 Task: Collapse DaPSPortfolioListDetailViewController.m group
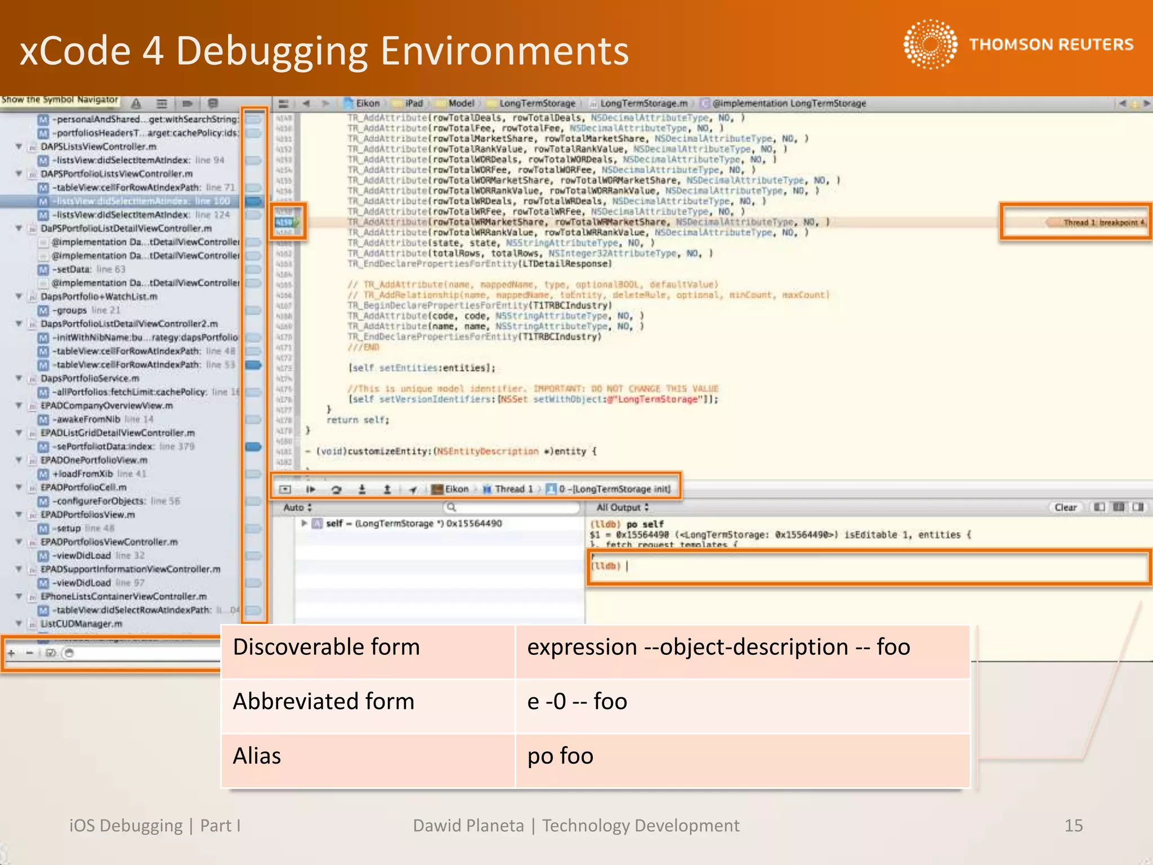19,228
